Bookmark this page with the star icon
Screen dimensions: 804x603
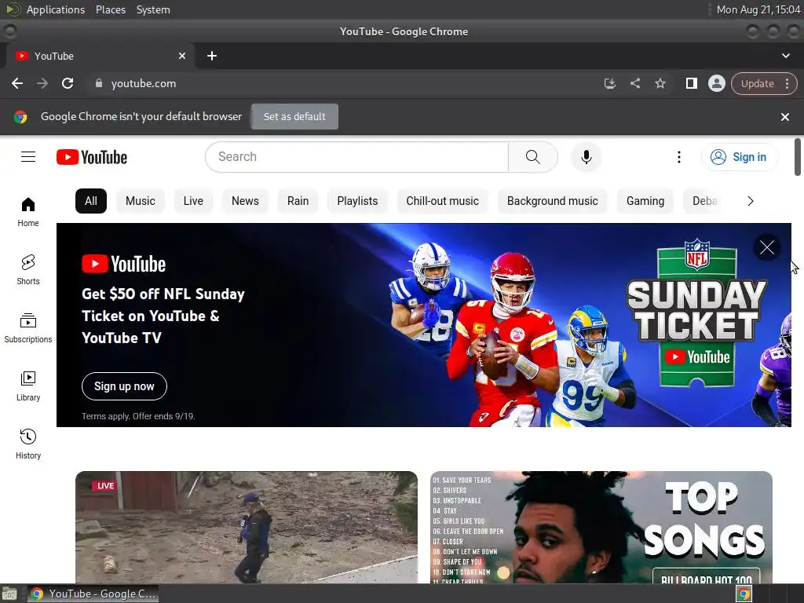point(660,83)
